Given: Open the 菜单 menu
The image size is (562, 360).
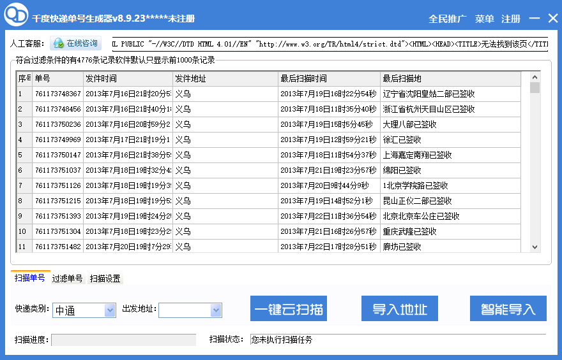Looking at the screenshot, I should (484, 19).
